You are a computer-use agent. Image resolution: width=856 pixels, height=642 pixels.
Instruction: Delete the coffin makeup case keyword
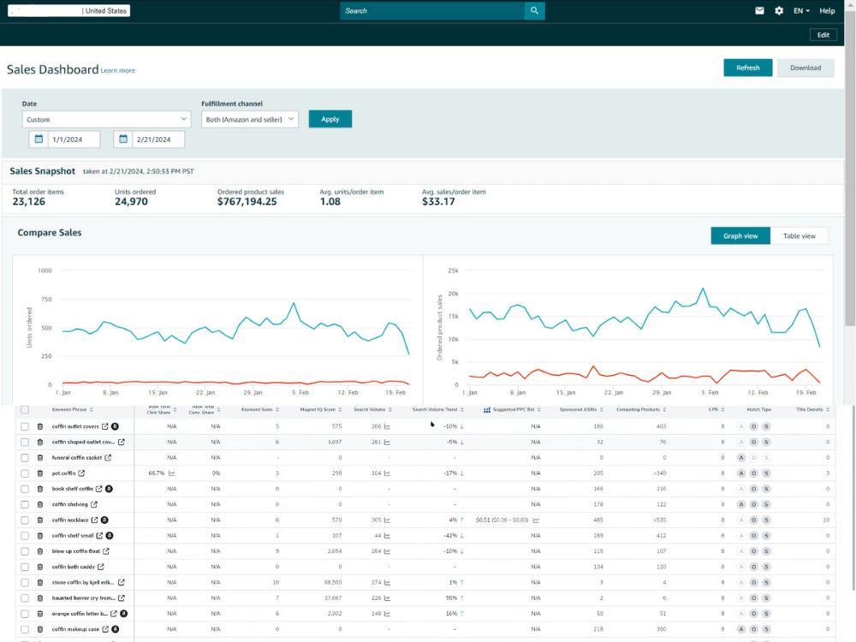[x=40, y=629]
